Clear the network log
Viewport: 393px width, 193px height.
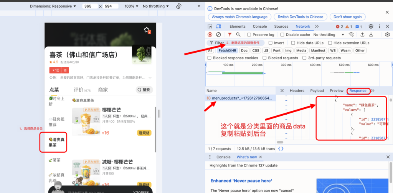[x=218, y=35]
